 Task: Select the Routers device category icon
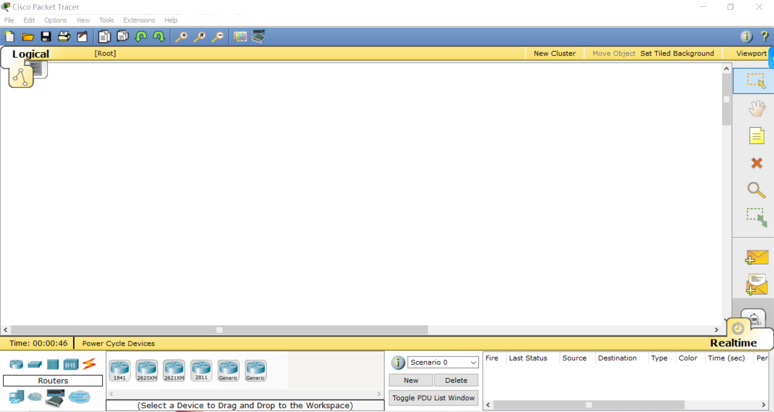click(17, 364)
